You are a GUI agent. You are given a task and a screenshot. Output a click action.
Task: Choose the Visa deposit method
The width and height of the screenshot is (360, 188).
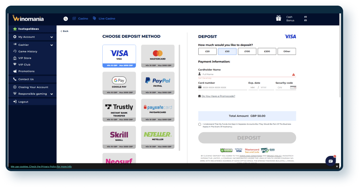coord(119,56)
